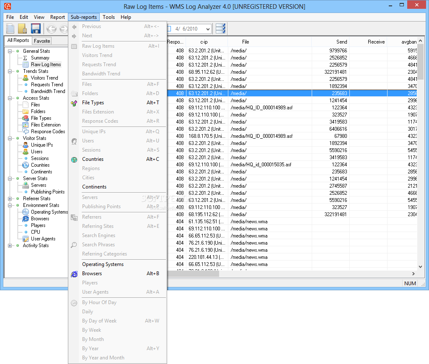This screenshot has width=429, height=364.
Task: Choose Operating Systems in Sub-reports menu
Action: point(118,264)
